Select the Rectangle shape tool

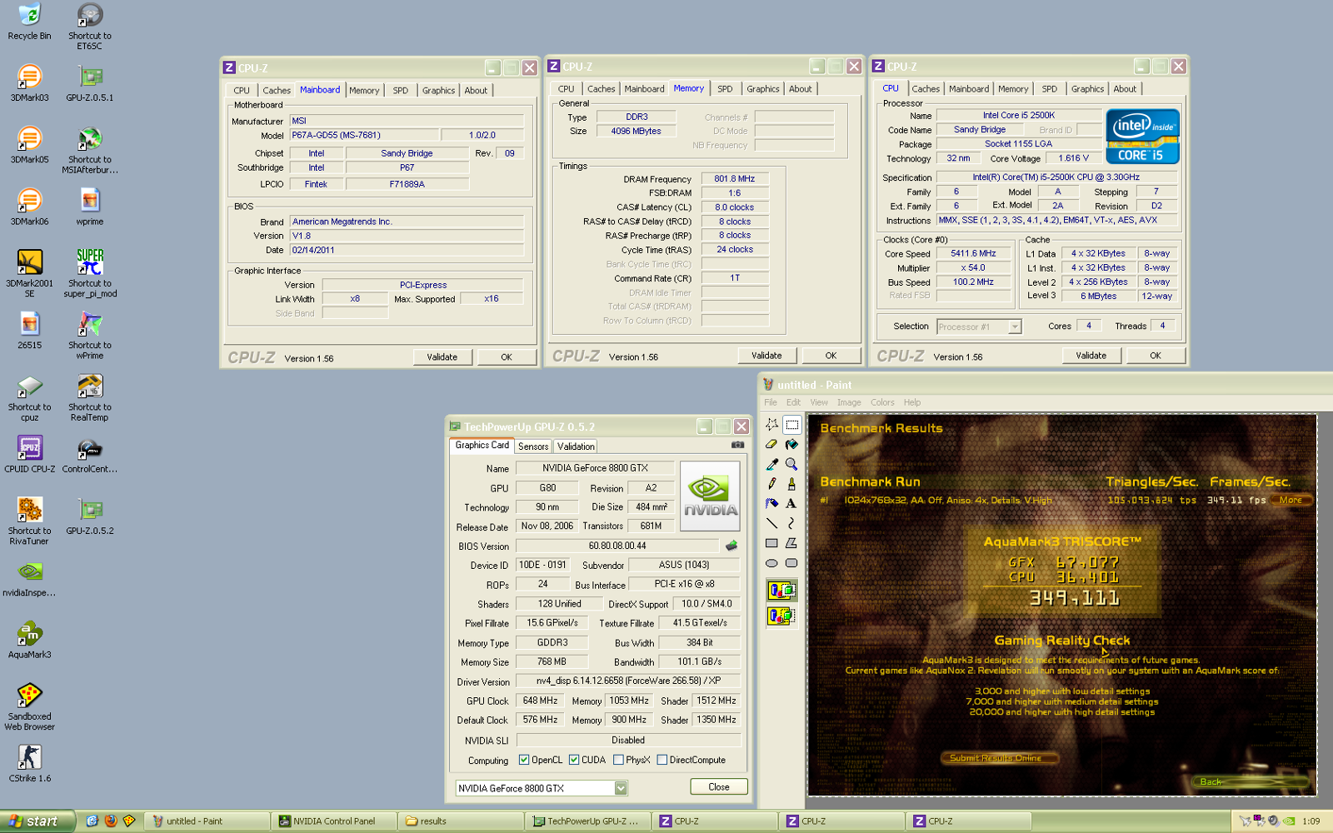(x=771, y=543)
